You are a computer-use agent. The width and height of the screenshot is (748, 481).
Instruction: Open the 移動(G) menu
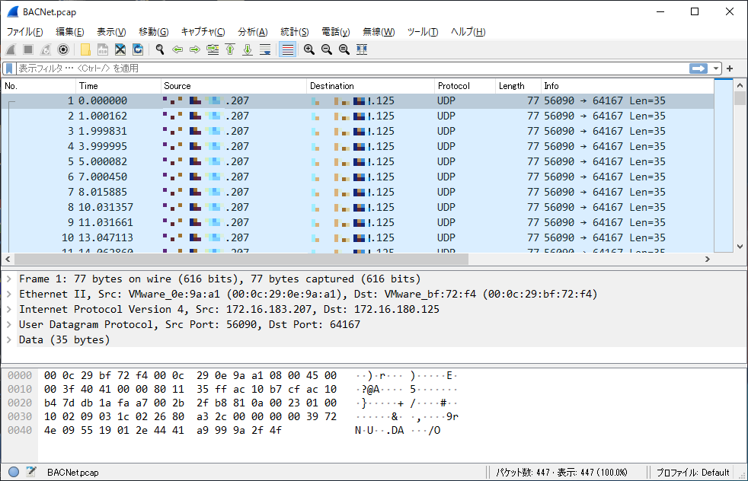(x=154, y=32)
